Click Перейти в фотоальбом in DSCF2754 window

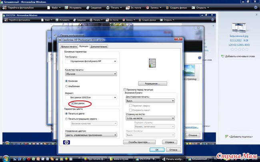pyautogui.click(x=17, y=20)
